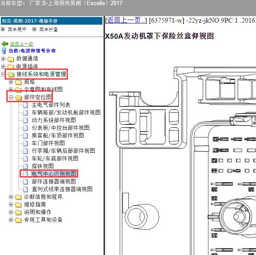The height and width of the screenshot is (255, 256).
Task: Open 乘客舱/车顶部件视图 tree entry
Action: (58, 135)
